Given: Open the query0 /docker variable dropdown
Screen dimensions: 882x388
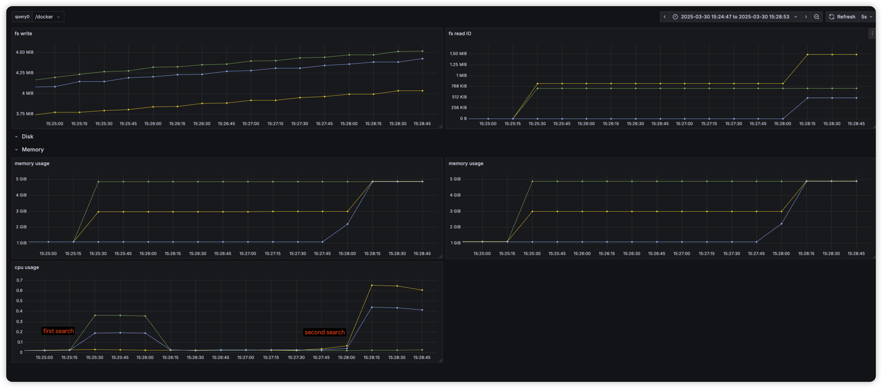Looking at the screenshot, I should pyautogui.click(x=48, y=17).
